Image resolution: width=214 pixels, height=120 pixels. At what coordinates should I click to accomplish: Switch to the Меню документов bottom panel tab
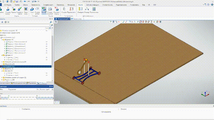click(x=18, y=83)
